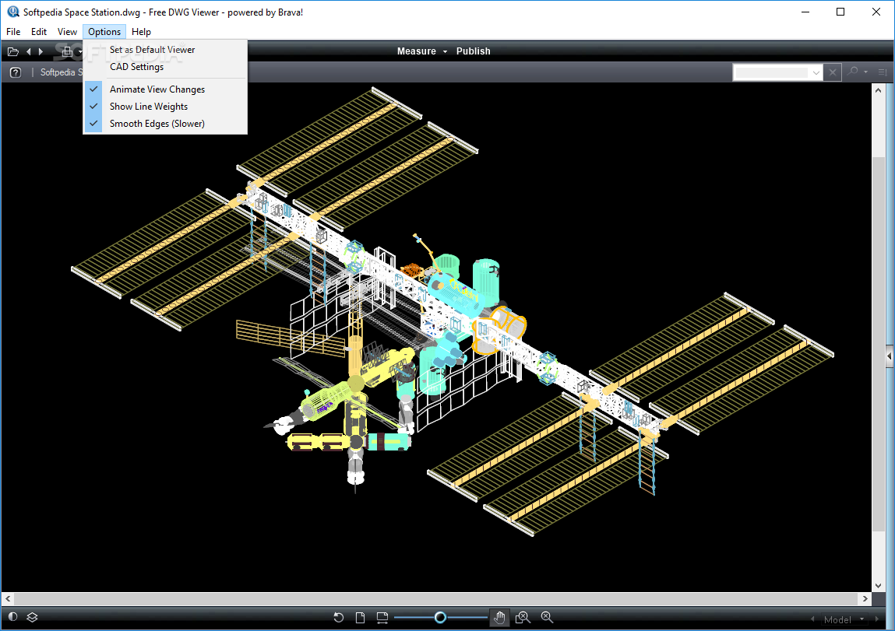Open the search options dropdown arrow
895x631 pixels.
[866, 72]
